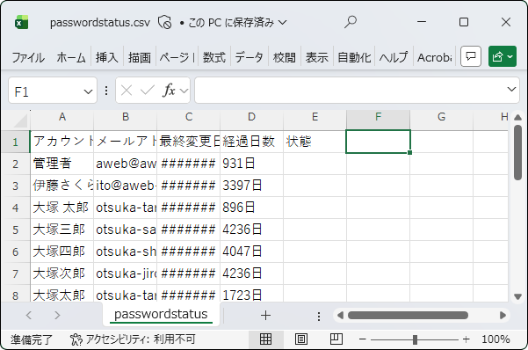Viewport: 528px width, 350px height.
Task: Confirm formula entry with checkmark icon
Action: click(147, 91)
